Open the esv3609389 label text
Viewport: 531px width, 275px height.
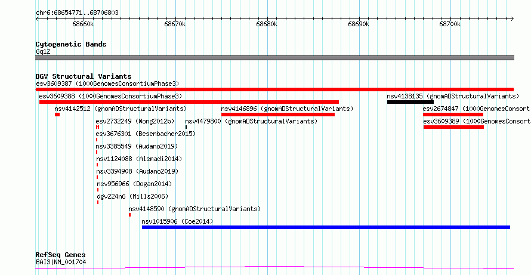click(477, 121)
